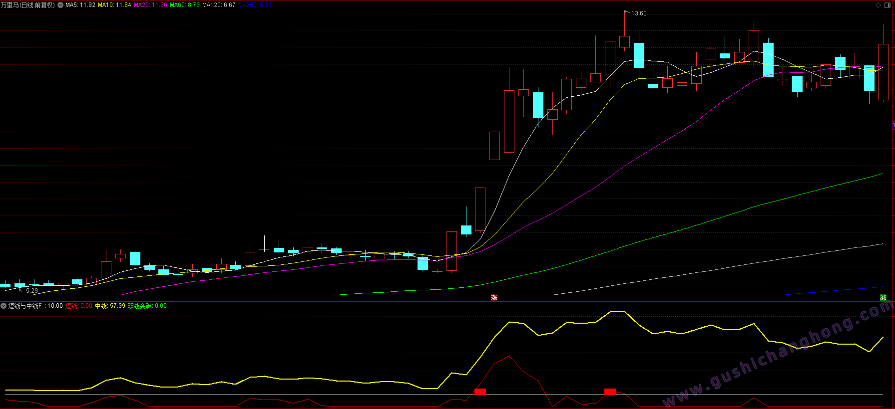This screenshot has width=895, height=409.
Task: Click the diamond icon at chart top-right
Action: tap(879, 5)
